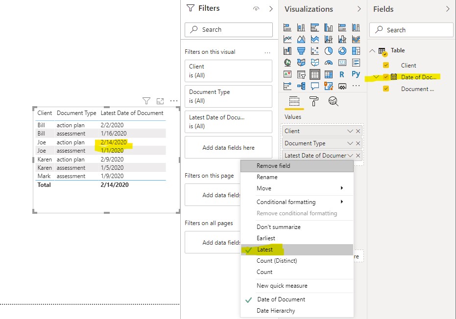
Task: Toggle the Client field checkbox
Action: pos(386,65)
